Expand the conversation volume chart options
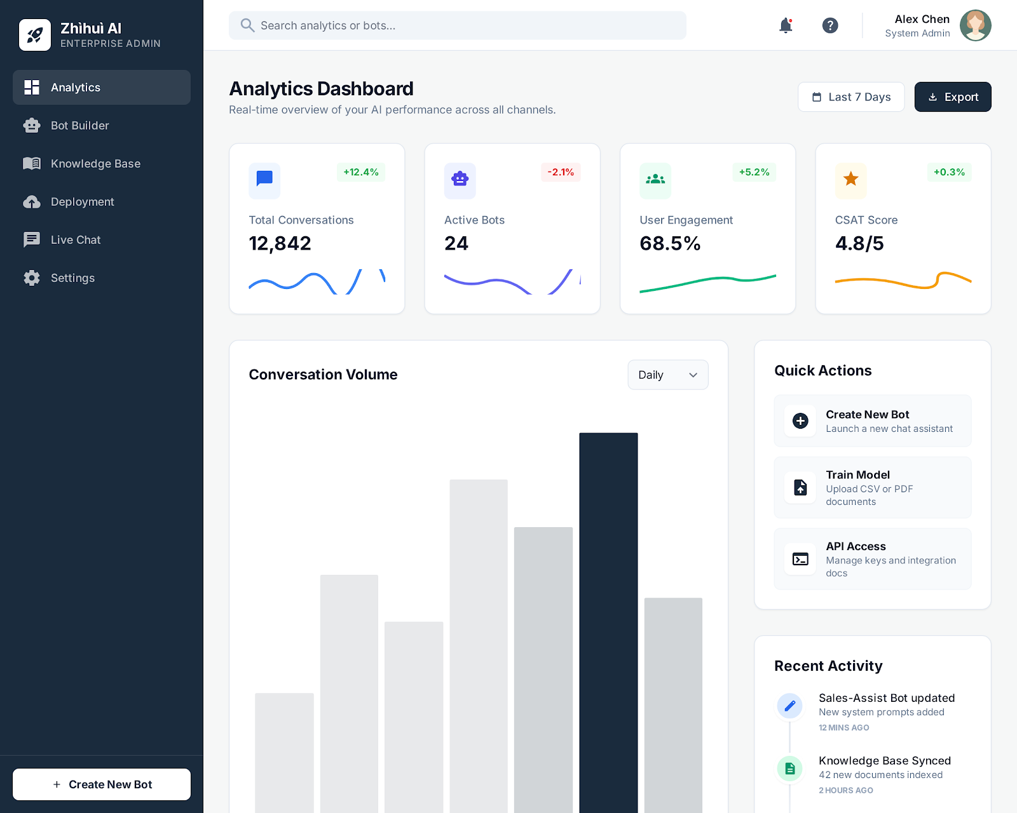Image resolution: width=1017 pixels, height=813 pixels. click(x=693, y=375)
